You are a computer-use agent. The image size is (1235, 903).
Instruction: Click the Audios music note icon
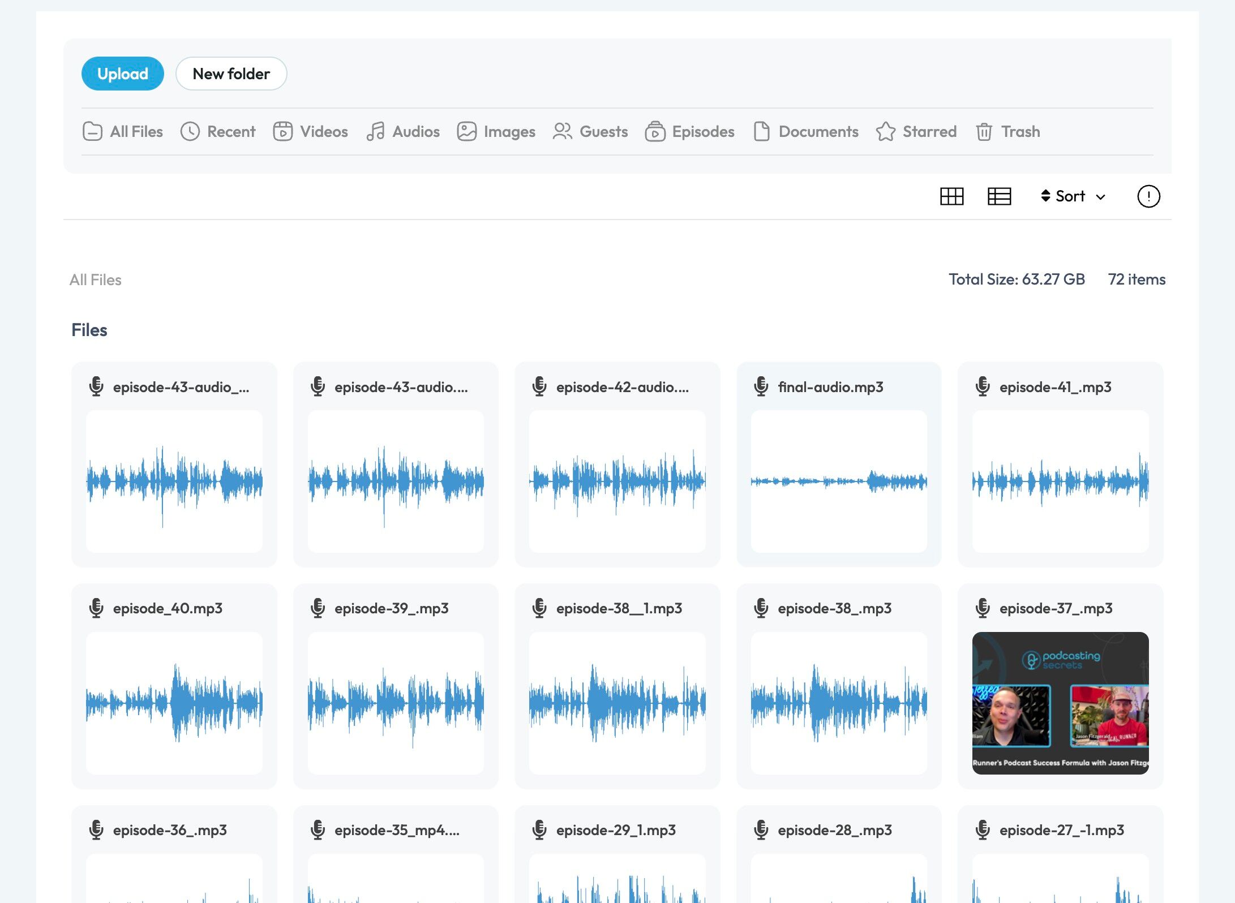[x=375, y=132]
